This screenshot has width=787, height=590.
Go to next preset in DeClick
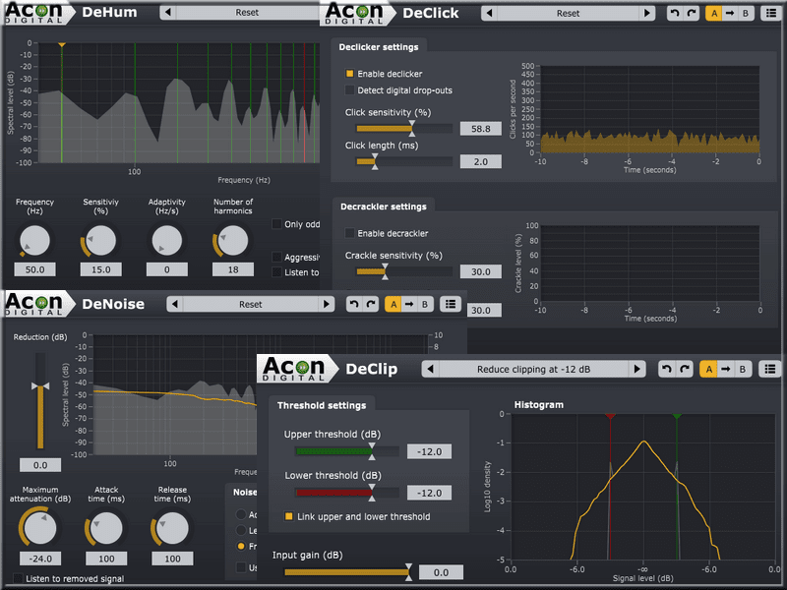click(x=647, y=13)
